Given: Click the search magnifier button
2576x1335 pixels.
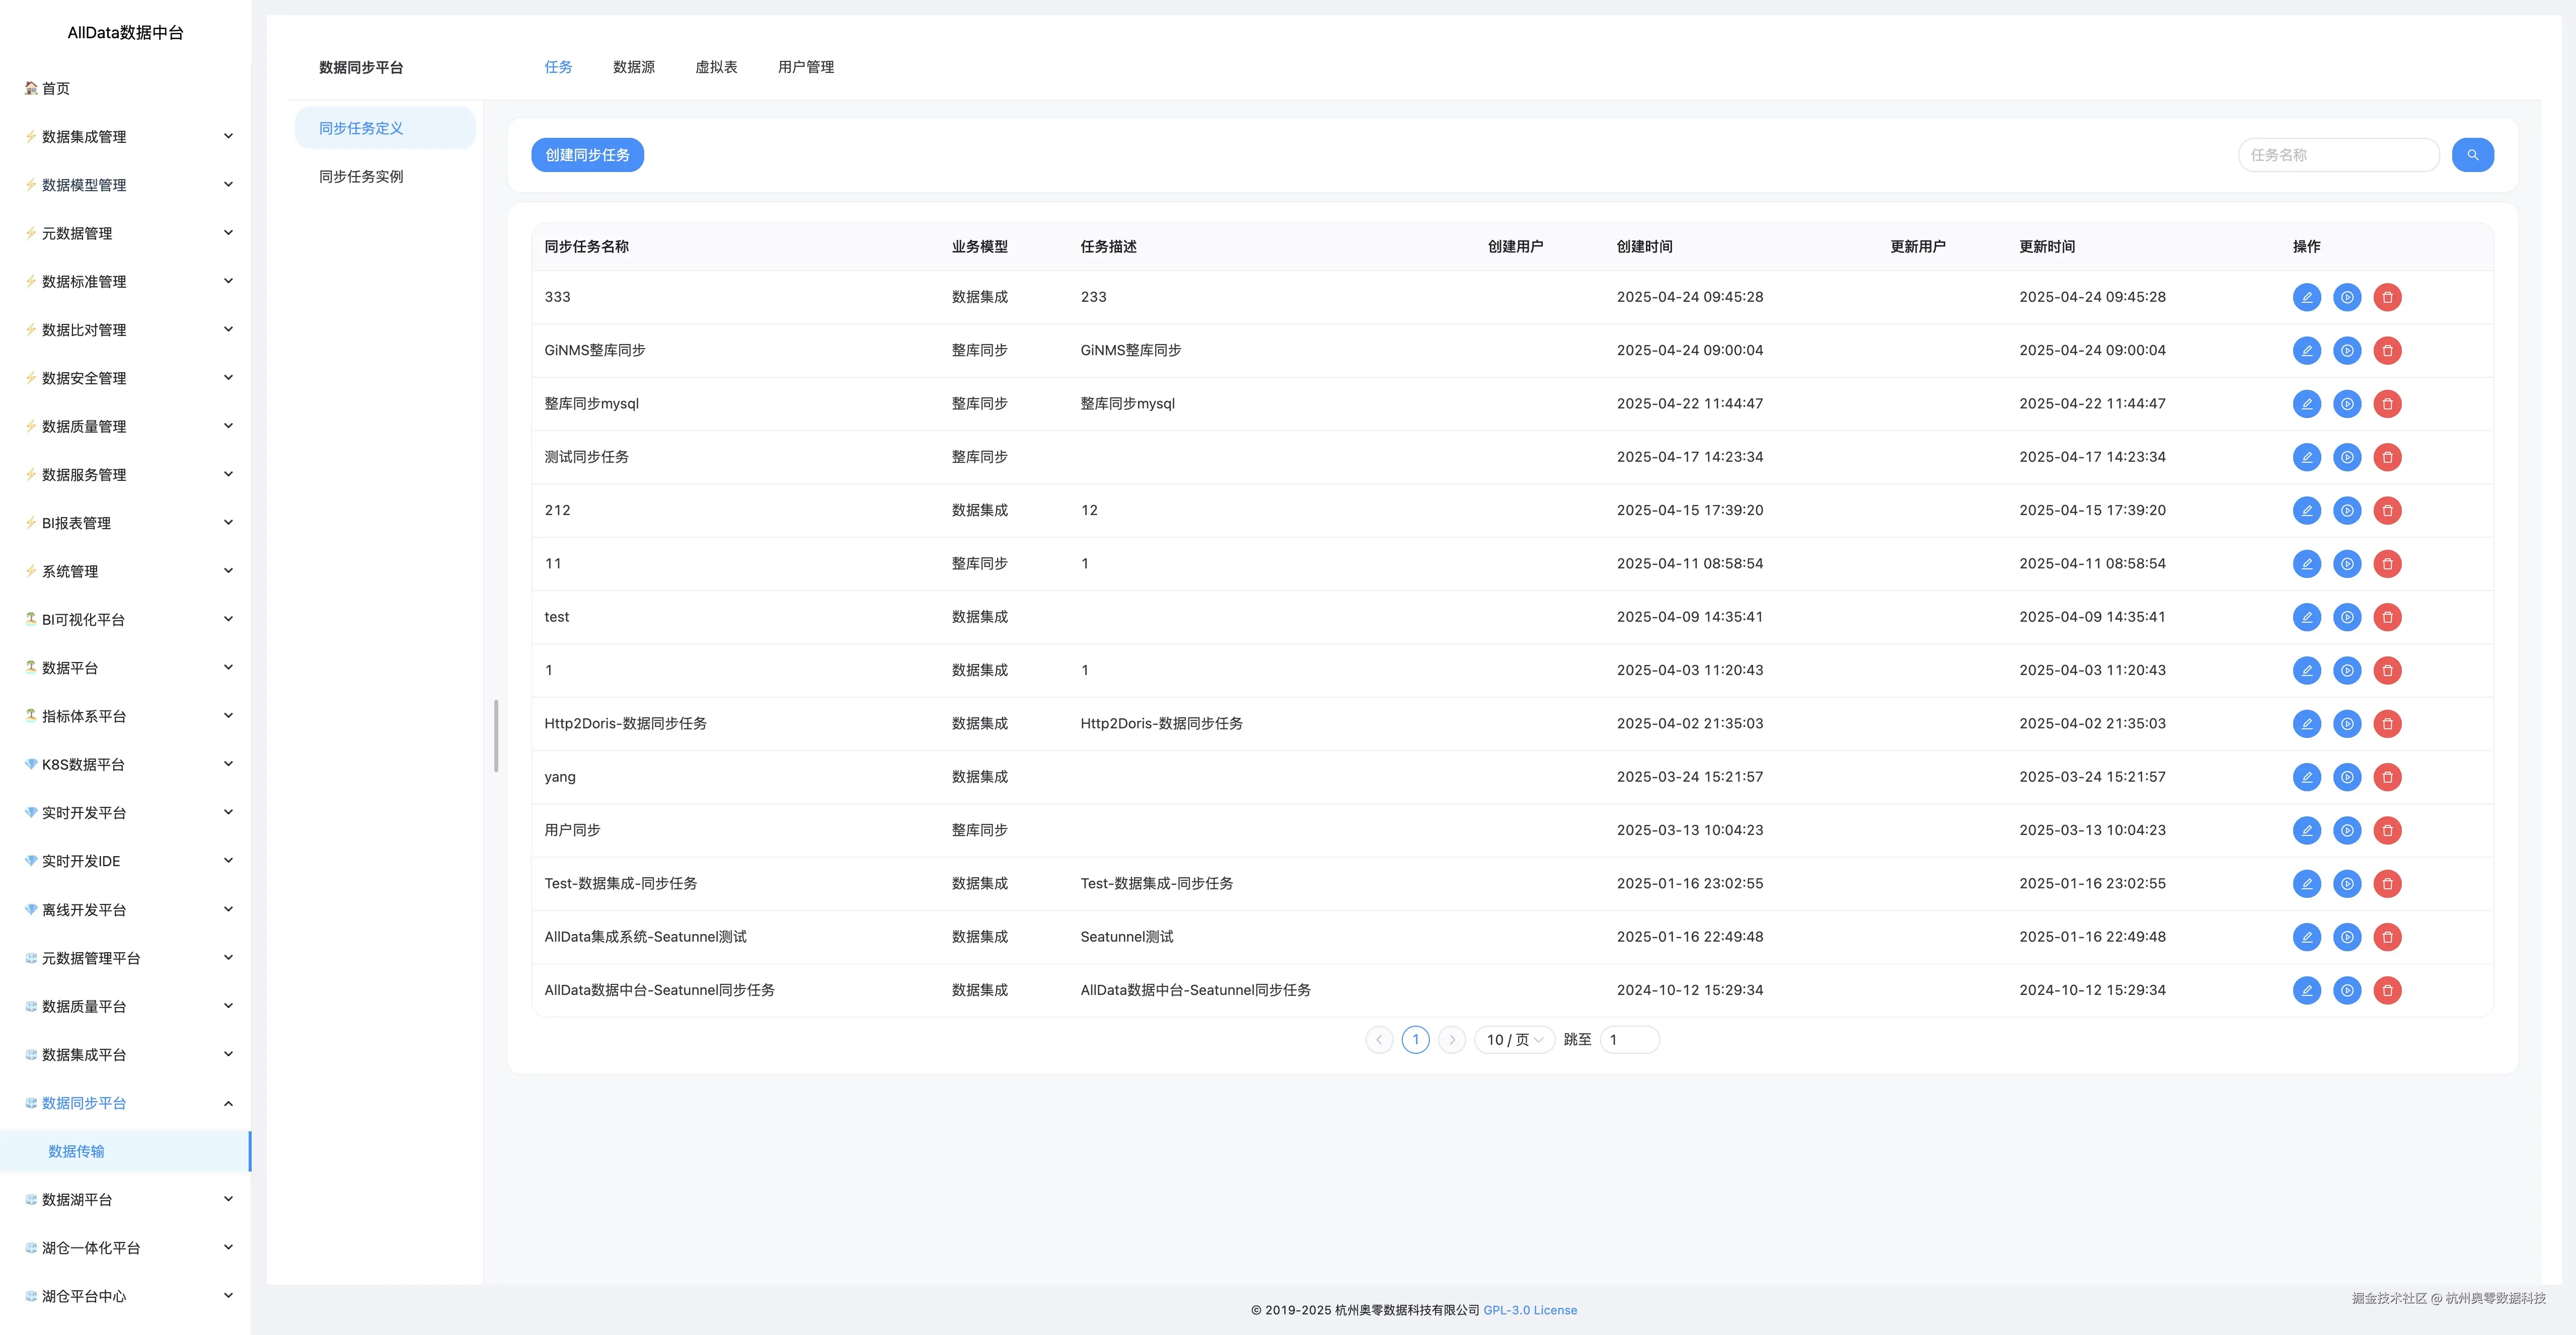Looking at the screenshot, I should (x=2472, y=155).
